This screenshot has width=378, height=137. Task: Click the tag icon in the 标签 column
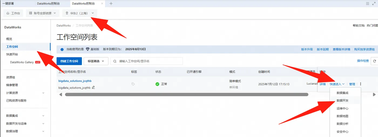[133, 84]
